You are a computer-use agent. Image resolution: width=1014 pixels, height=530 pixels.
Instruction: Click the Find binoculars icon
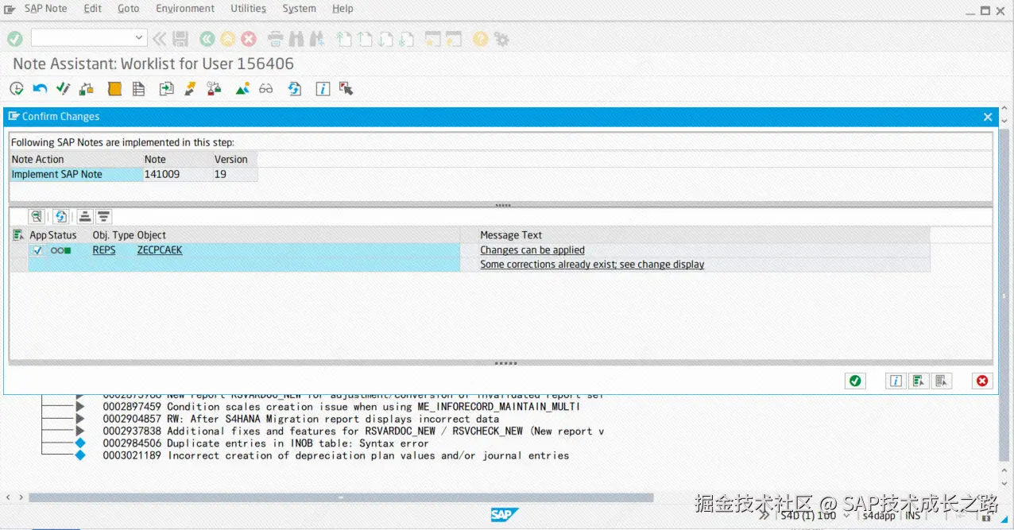(x=296, y=38)
